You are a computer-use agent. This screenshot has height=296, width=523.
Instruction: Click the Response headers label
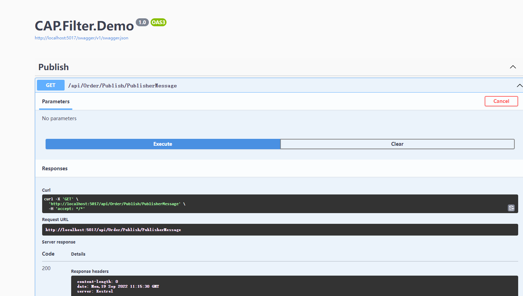90,271
